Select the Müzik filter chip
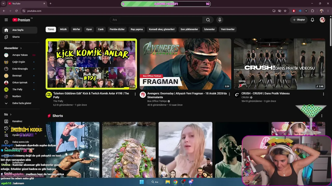332x186 pixels. [x=63, y=29]
